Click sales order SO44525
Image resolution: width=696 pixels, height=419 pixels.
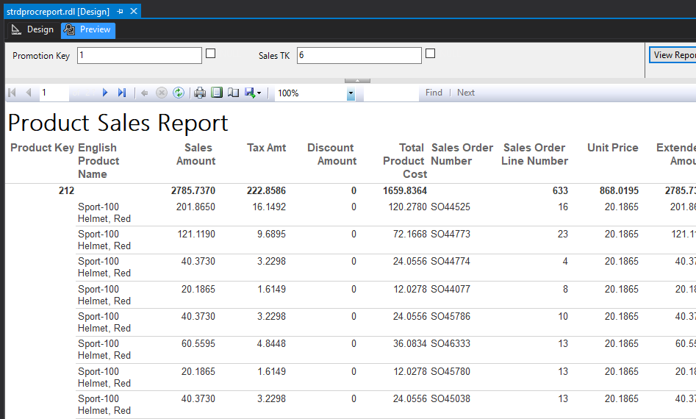point(451,207)
